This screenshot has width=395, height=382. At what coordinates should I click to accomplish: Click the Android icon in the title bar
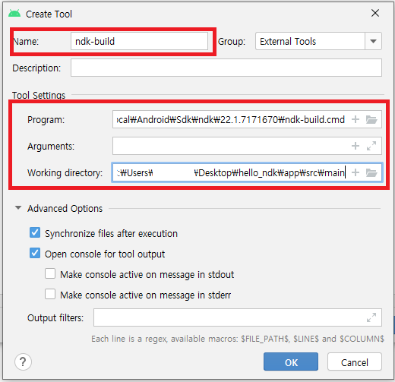[x=14, y=14]
